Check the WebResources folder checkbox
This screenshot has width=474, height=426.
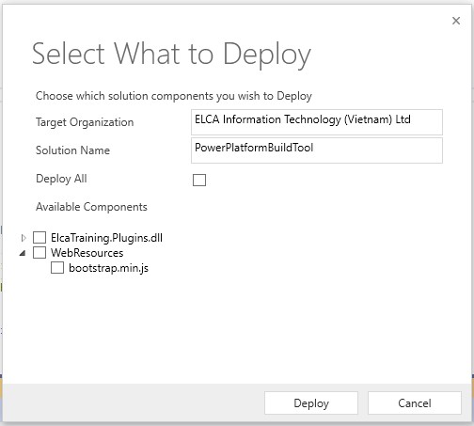[39, 253]
